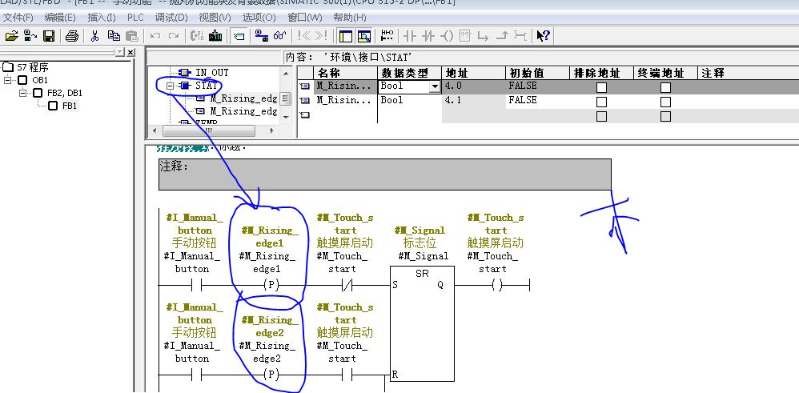Click interface tree scroll-up arrow
The image size is (799, 393).
[x=285, y=72]
